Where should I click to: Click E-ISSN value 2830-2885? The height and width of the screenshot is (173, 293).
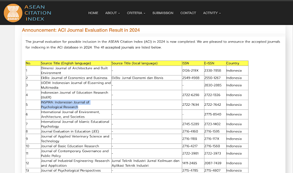[213, 85]
